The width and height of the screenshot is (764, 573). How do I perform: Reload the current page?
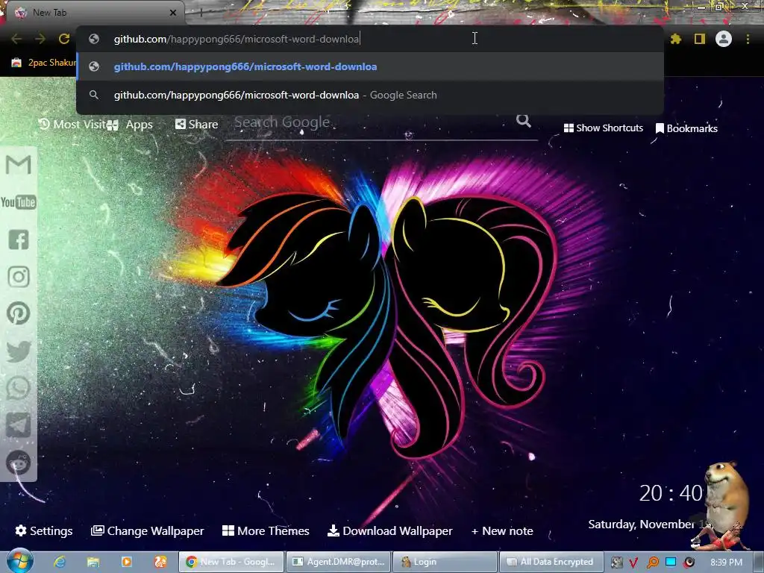coord(64,39)
